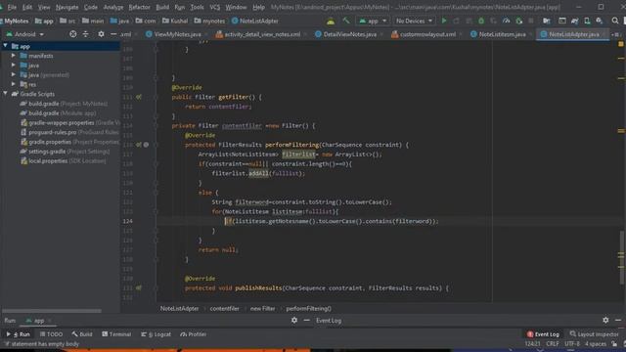
Task: Open the Build tool window
Action: [82, 334]
